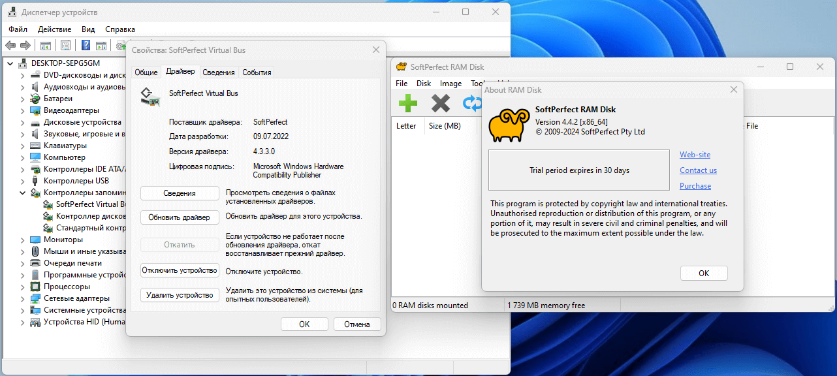
Task: Click the Letter column header
Action: (x=407, y=126)
